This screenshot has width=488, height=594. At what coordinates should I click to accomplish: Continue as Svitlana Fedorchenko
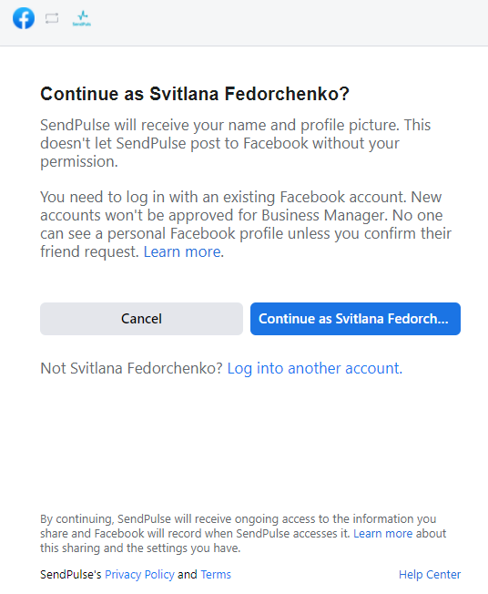pyautogui.click(x=355, y=319)
